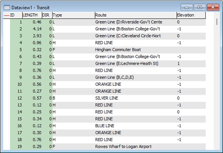This screenshot has height=153, width=223.
Task: Click length value 0.56
Action: click(37, 84)
